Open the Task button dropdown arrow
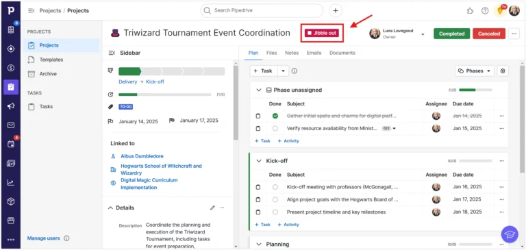 [x=283, y=71]
